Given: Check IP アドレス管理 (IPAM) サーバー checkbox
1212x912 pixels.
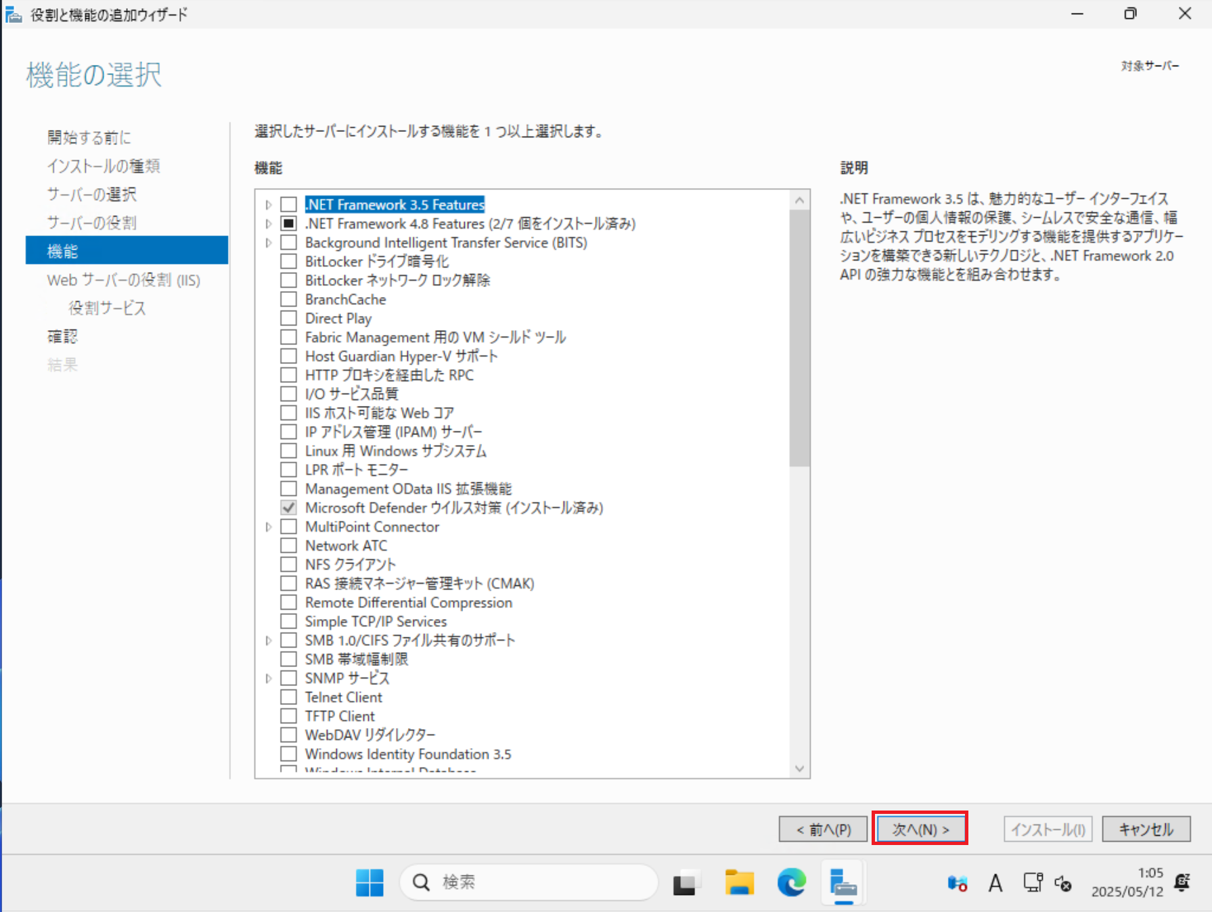Looking at the screenshot, I should pyautogui.click(x=289, y=432).
